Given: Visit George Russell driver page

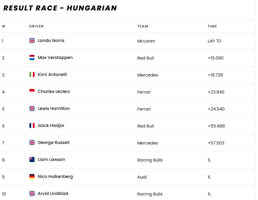Looking at the screenshot, I should click(x=54, y=142).
